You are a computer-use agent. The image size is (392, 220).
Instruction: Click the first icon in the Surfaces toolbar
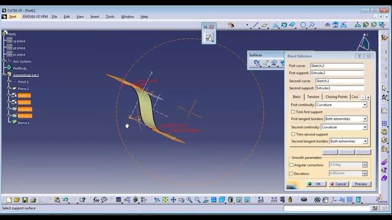tap(257, 63)
